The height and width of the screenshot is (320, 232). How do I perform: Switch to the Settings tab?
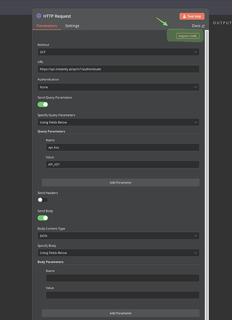click(72, 26)
